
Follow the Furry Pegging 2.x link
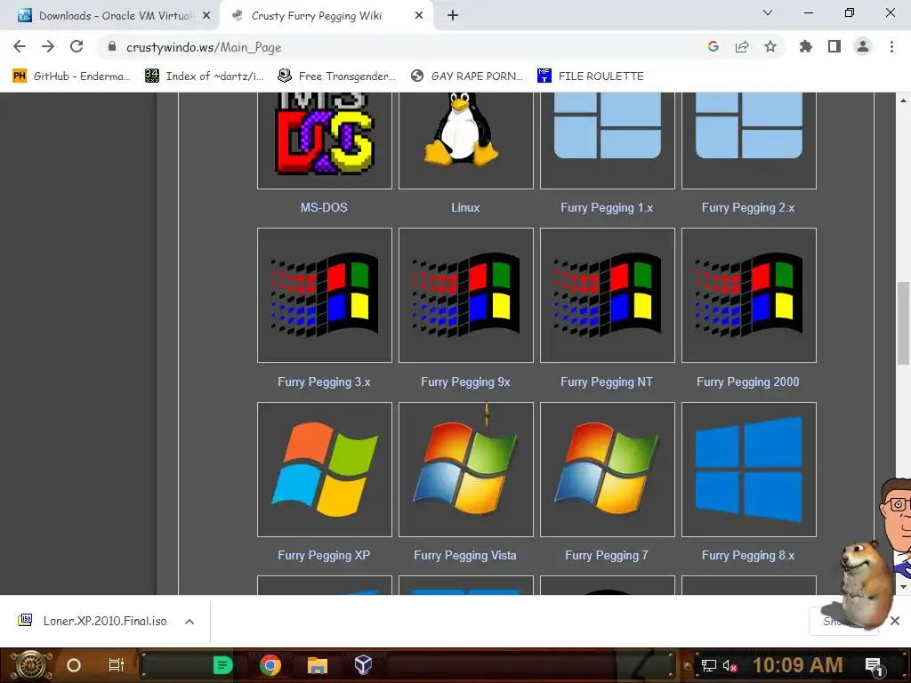(747, 207)
